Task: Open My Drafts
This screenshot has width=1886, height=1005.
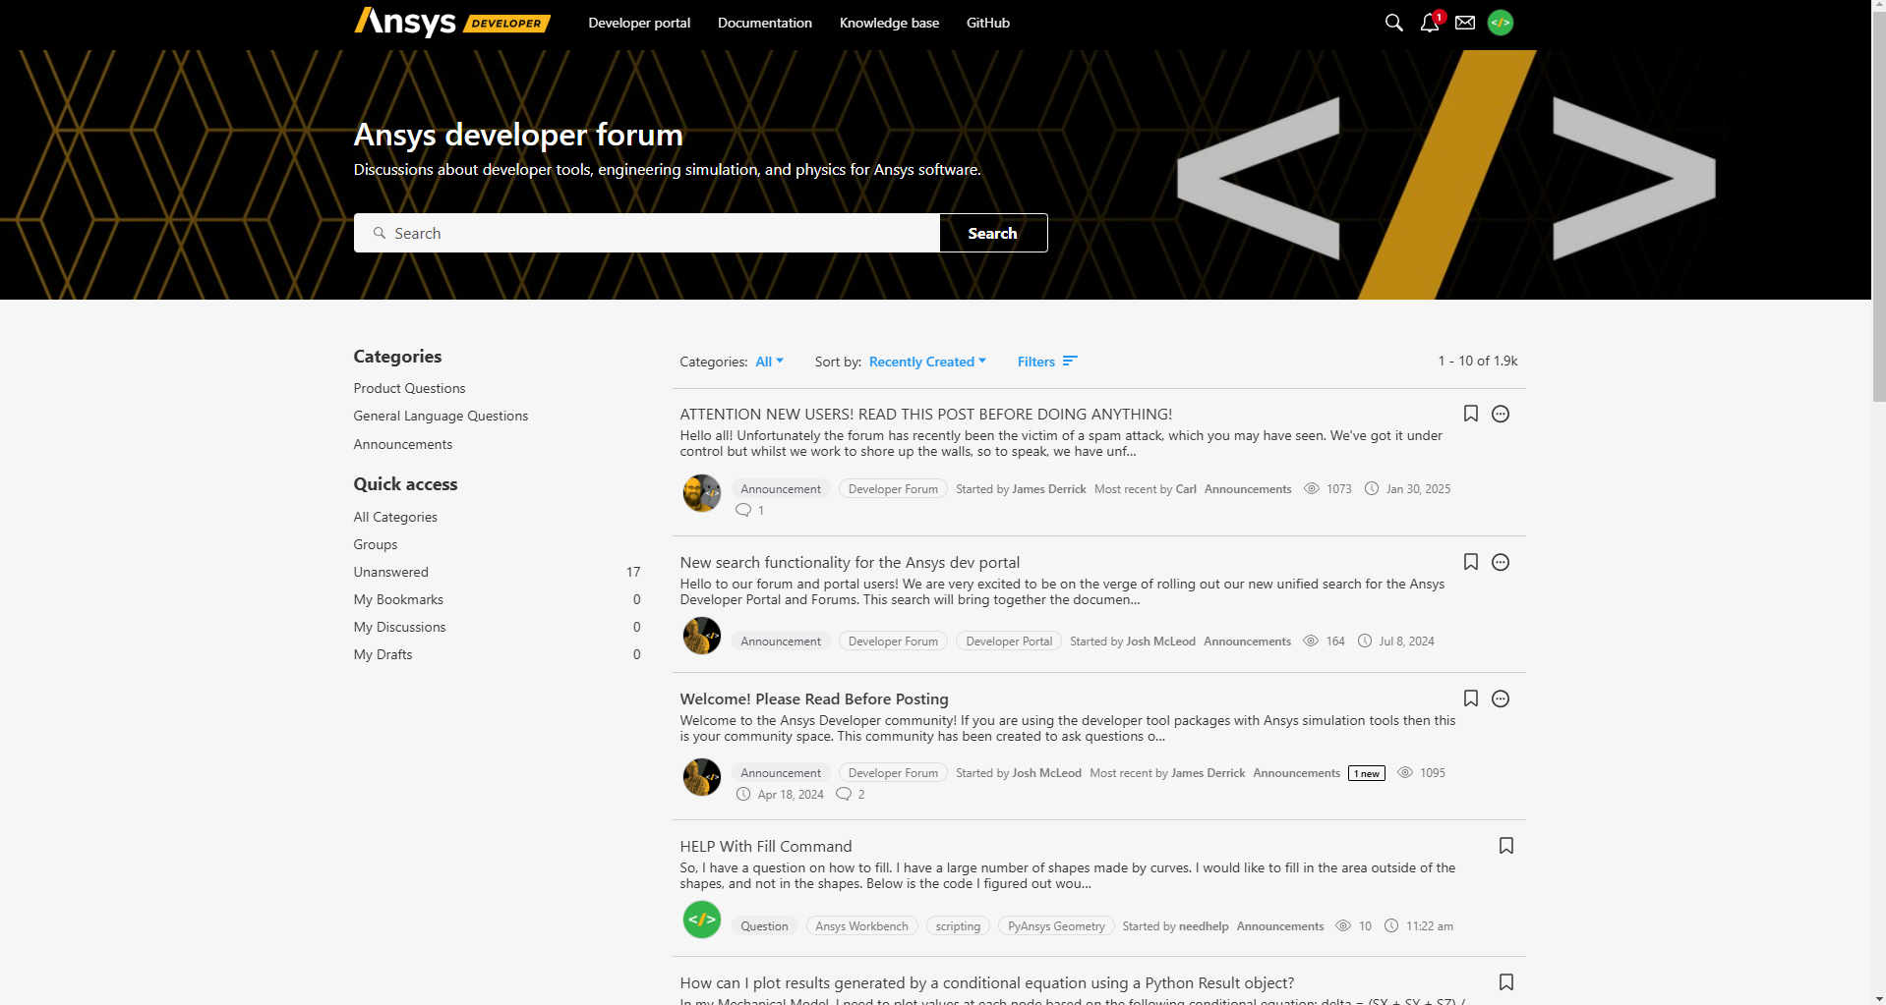Action: (x=383, y=654)
